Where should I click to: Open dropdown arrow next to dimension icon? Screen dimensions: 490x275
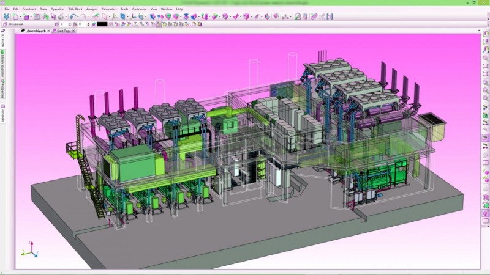pyautogui.click(x=290, y=17)
